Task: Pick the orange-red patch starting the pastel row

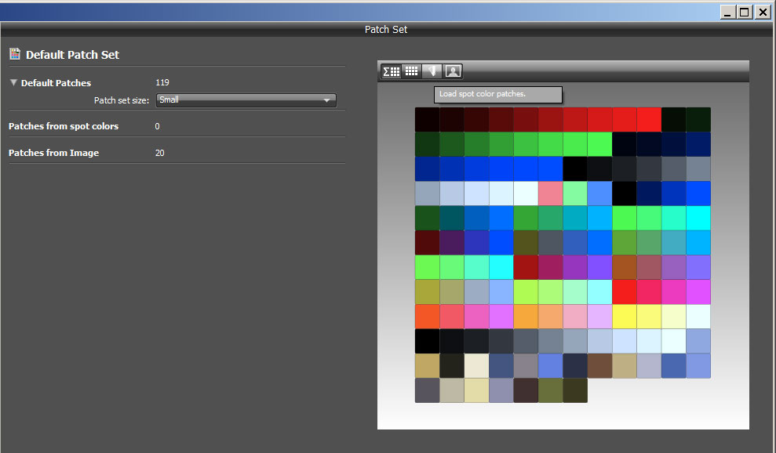Action: (x=427, y=317)
